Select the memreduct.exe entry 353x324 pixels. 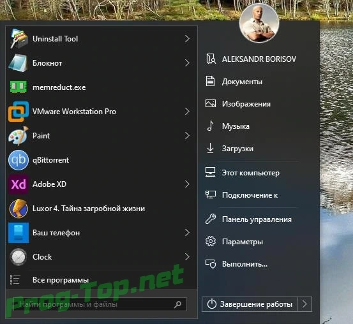(x=101, y=87)
